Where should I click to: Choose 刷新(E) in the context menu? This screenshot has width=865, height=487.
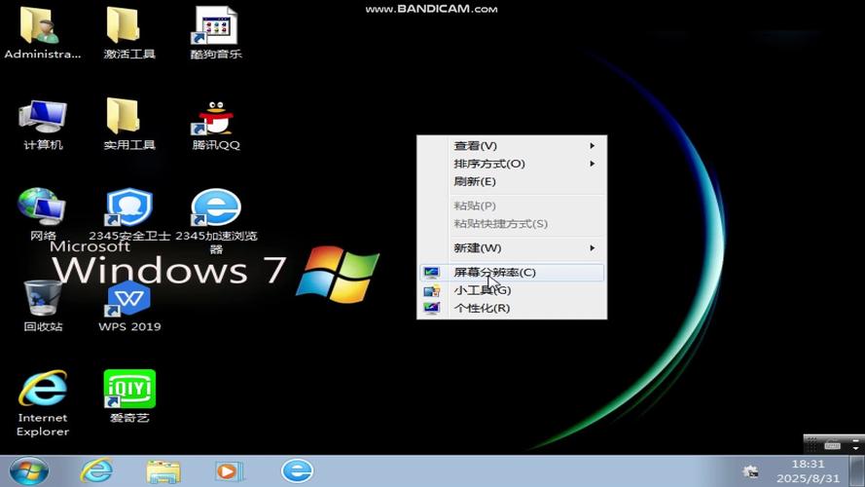pyautogui.click(x=512, y=181)
